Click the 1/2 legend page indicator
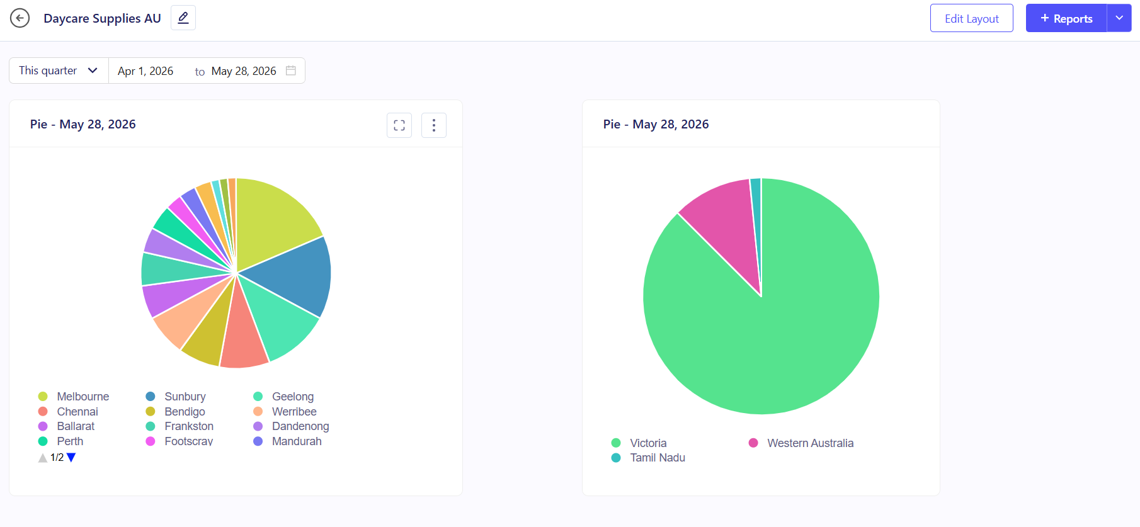1140x527 pixels. 57,458
